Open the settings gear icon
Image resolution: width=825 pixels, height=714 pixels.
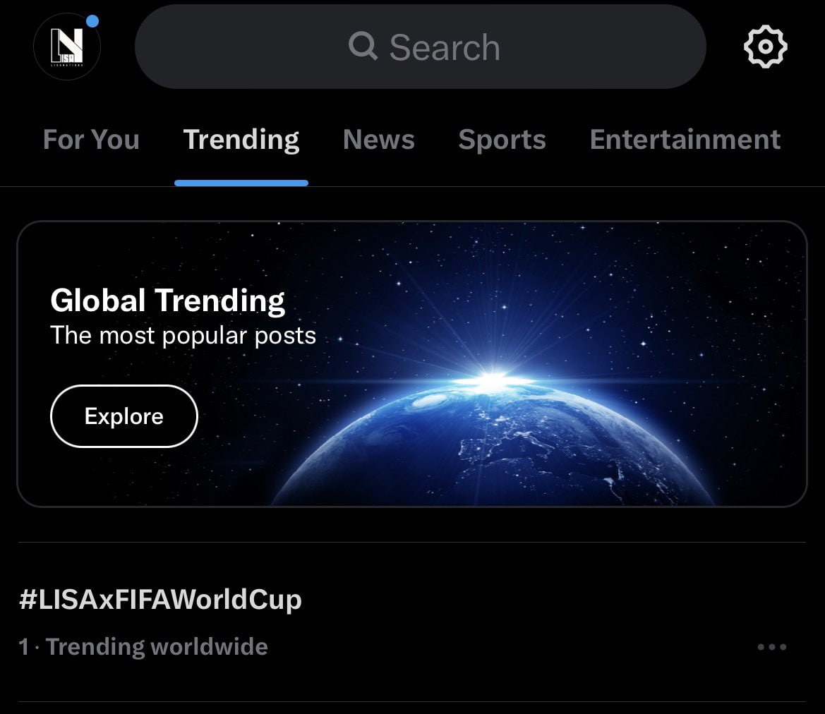(x=766, y=47)
